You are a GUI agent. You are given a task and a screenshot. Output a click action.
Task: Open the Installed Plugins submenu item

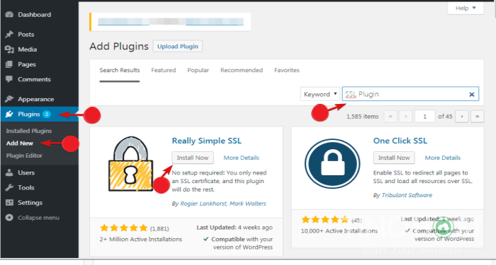(29, 131)
